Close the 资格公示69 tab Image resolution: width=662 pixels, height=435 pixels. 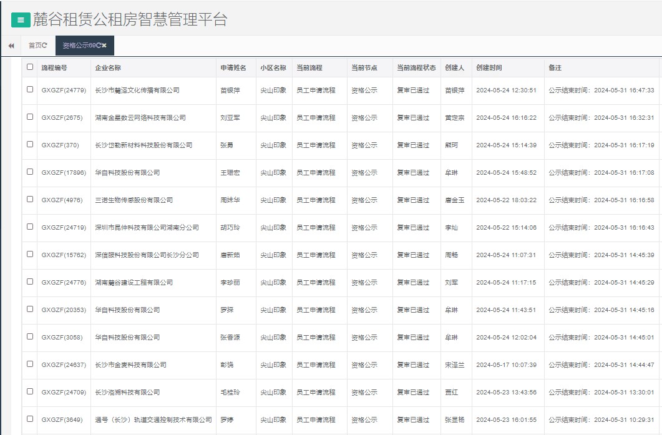point(105,46)
